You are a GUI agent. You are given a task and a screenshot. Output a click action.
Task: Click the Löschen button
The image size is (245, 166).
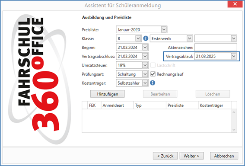[x=213, y=94]
